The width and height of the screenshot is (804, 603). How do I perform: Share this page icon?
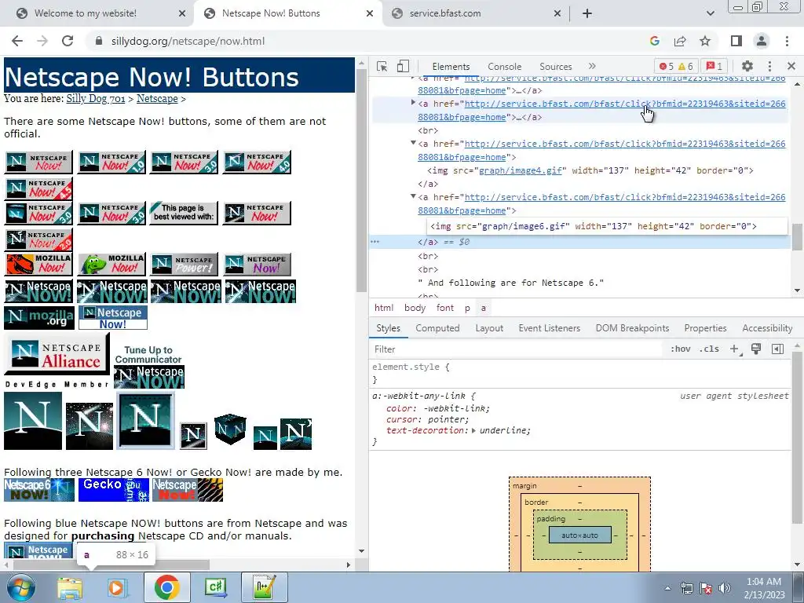[680, 41]
